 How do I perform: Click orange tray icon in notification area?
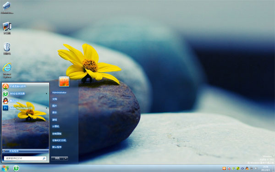pyautogui.click(x=224, y=168)
